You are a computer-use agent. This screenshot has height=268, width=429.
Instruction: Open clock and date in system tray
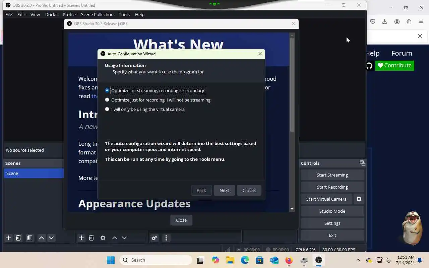click(x=406, y=260)
